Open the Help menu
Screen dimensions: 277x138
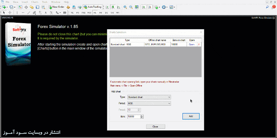click(x=66, y=2)
